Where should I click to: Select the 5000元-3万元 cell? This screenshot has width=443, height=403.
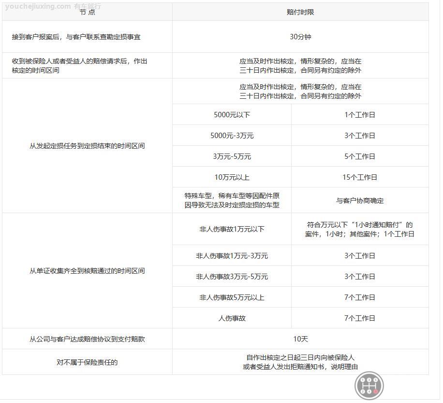232,136
